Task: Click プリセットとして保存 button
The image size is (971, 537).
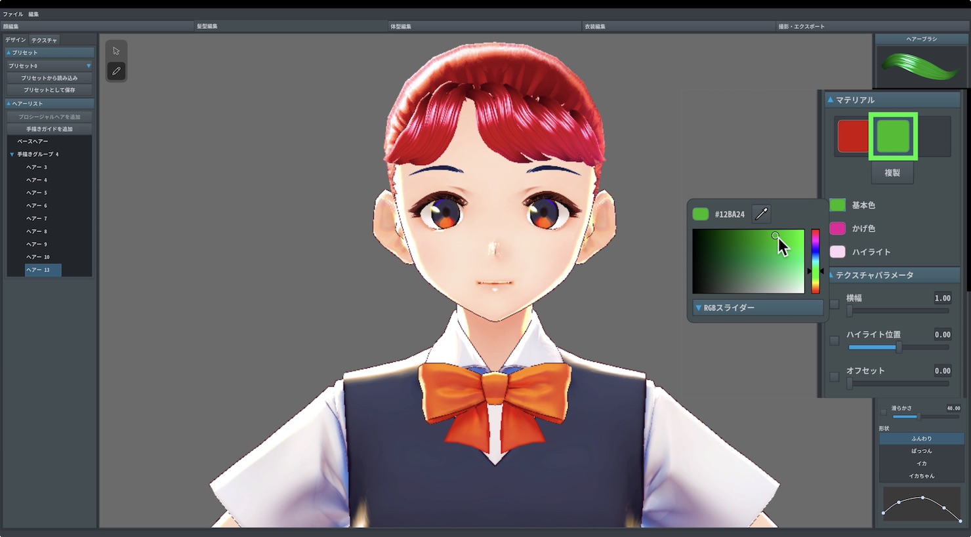Action: [x=49, y=90]
